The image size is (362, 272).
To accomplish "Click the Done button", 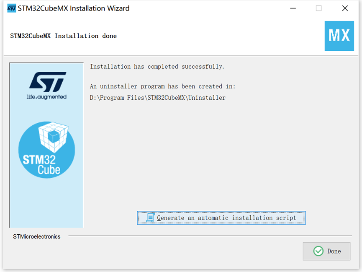I will (x=326, y=251).
